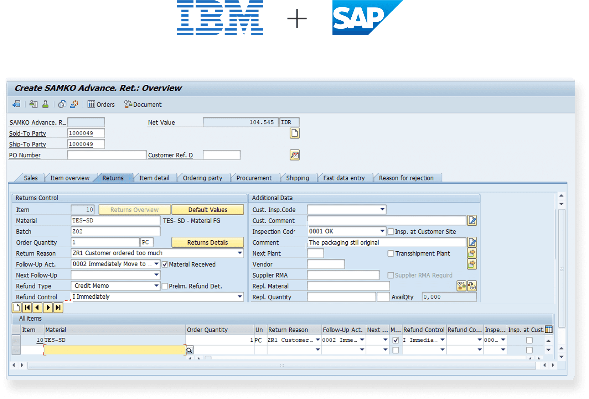Open the Shipping tab
Screen dimensions: 589x399
tap(298, 178)
